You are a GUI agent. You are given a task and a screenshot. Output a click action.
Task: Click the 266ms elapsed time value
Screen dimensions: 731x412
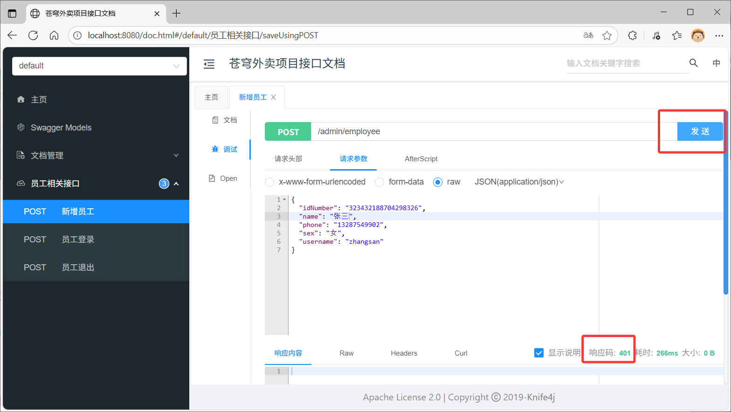[667, 353]
